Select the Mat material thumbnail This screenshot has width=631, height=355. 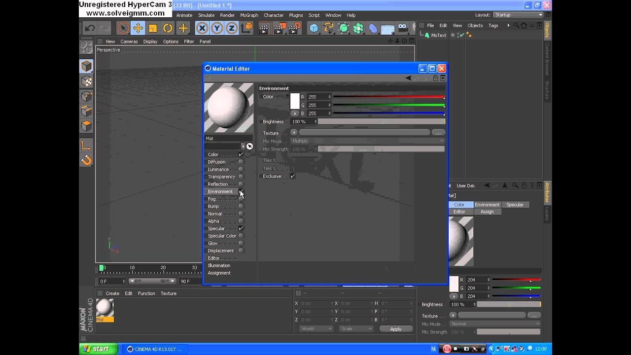point(105,308)
